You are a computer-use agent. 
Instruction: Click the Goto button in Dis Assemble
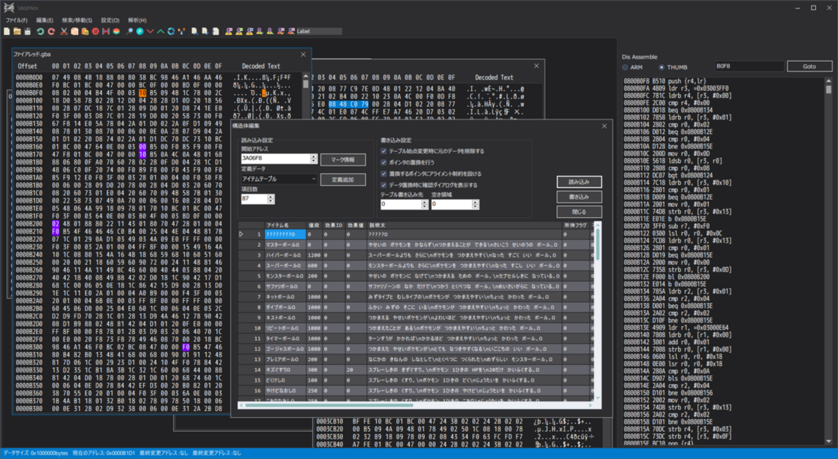(x=809, y=66)
